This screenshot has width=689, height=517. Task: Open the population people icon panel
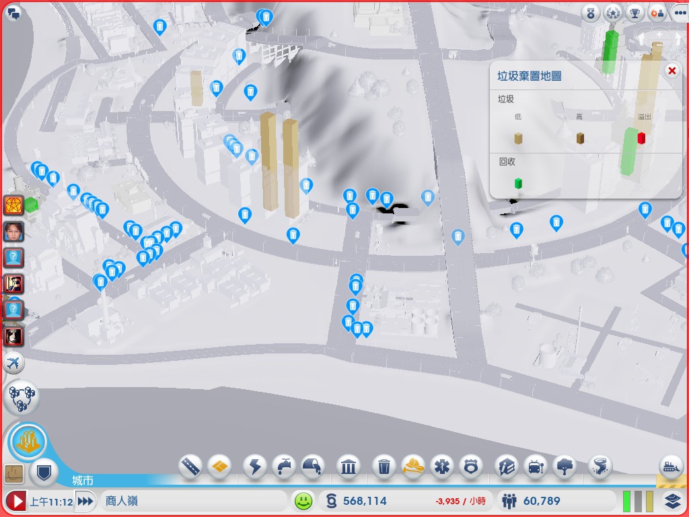[x=509, y=501]
